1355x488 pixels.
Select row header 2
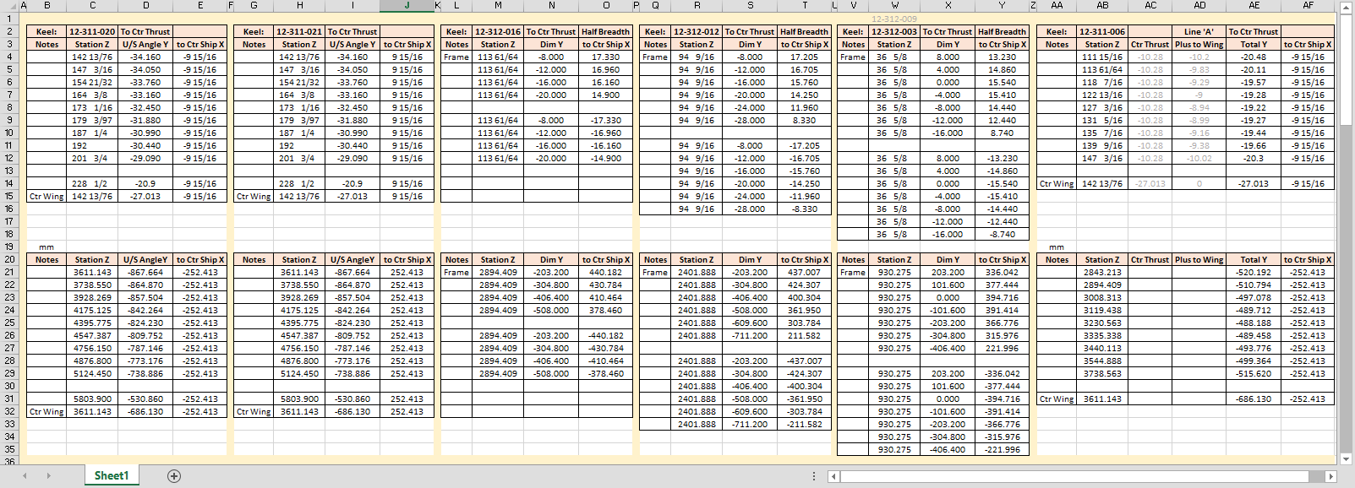pos(9,32)
